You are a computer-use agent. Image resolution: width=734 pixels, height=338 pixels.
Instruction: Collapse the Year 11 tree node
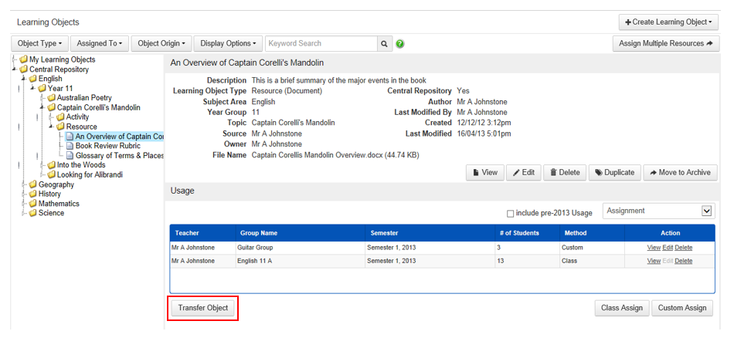click(32, 88)
